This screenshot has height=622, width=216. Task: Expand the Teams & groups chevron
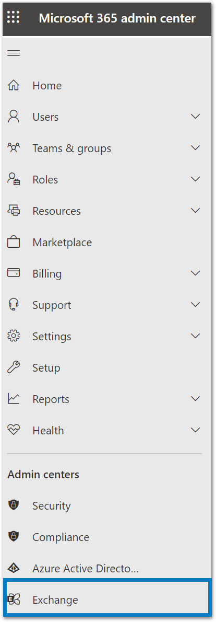[196, 148]
